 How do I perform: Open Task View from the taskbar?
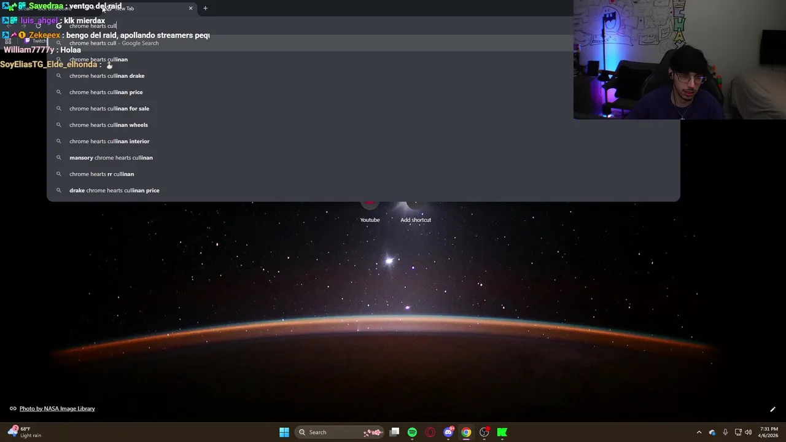[395, 432]
